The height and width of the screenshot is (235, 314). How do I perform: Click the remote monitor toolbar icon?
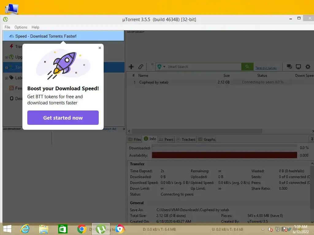pos(298,66)
